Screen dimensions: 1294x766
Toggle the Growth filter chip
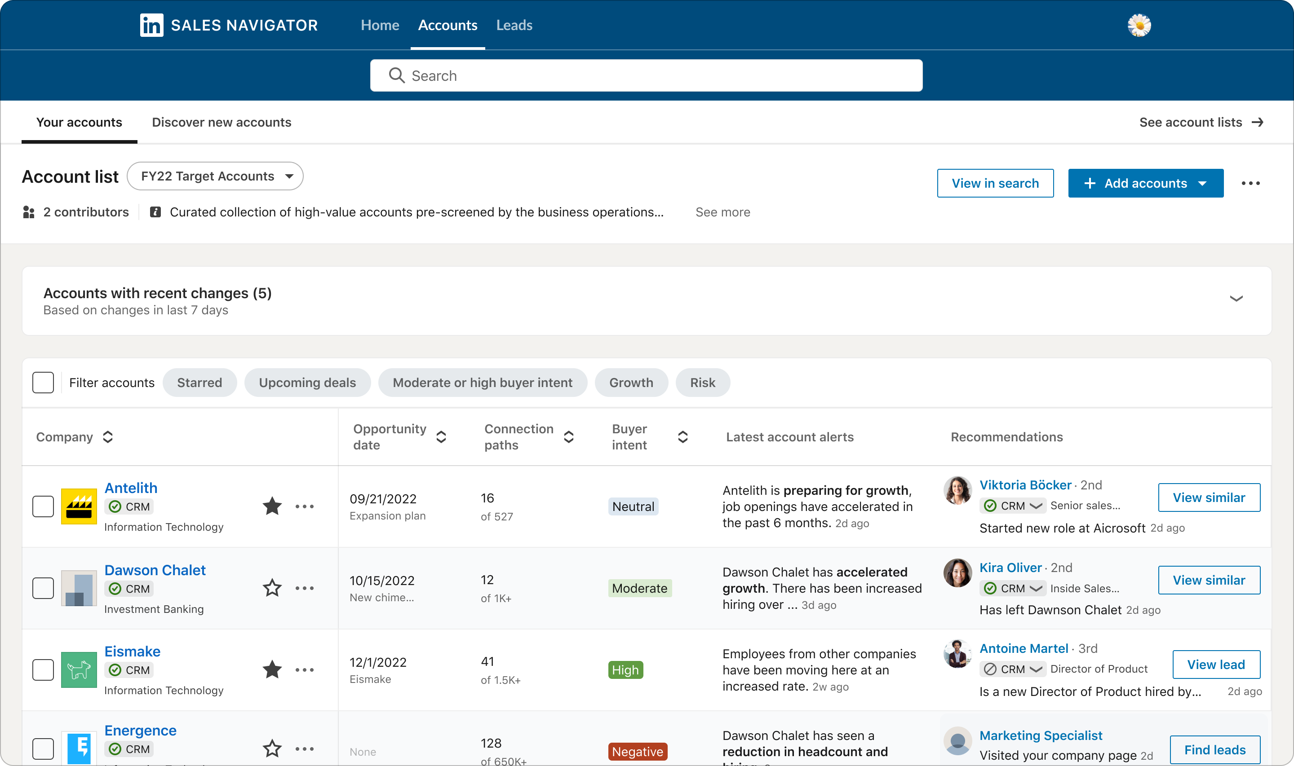click(631, 383)
